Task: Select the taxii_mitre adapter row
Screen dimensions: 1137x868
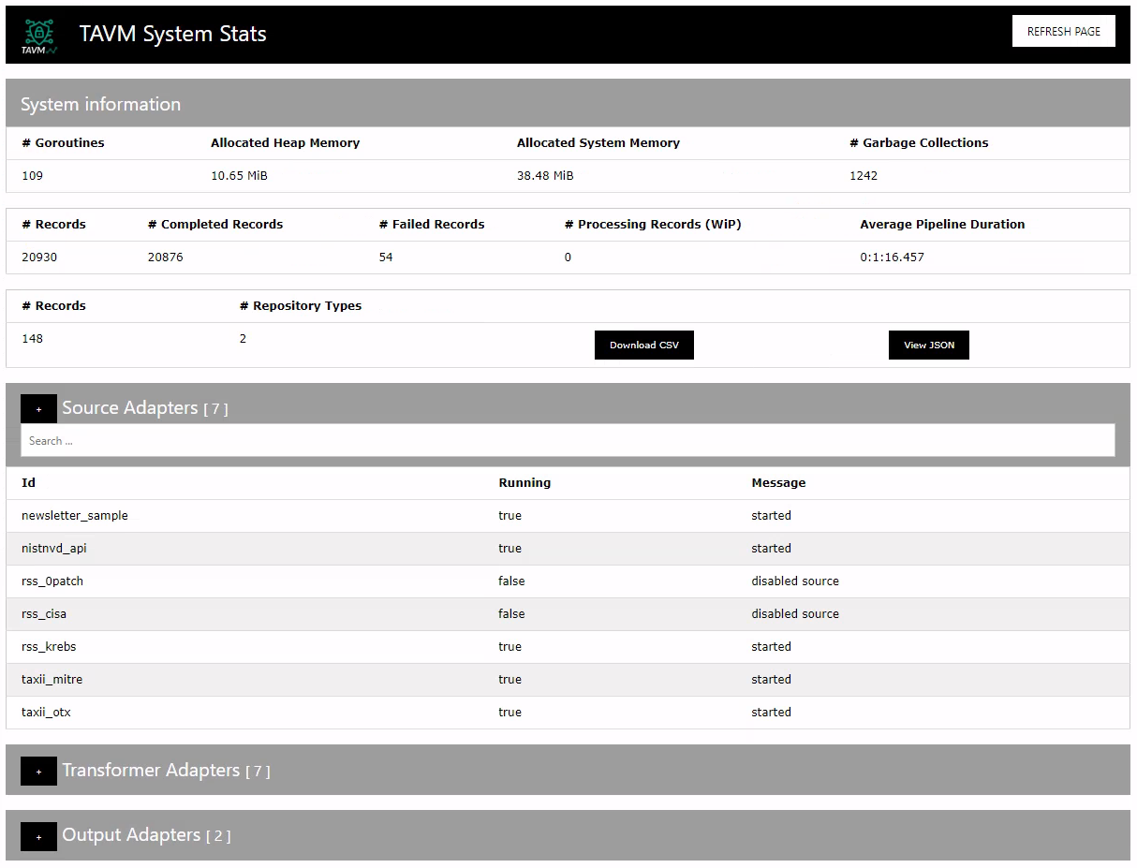Action: tap(52, 680)
